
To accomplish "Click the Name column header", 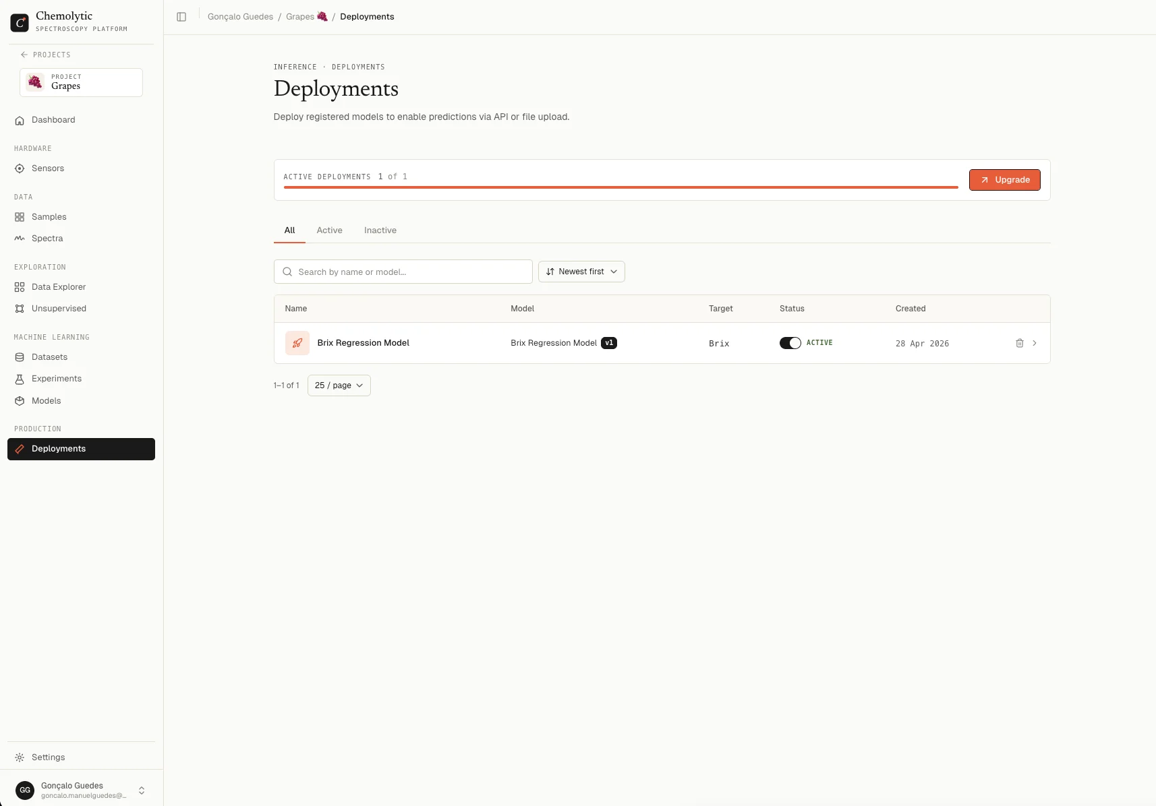I will coord(296,309).
